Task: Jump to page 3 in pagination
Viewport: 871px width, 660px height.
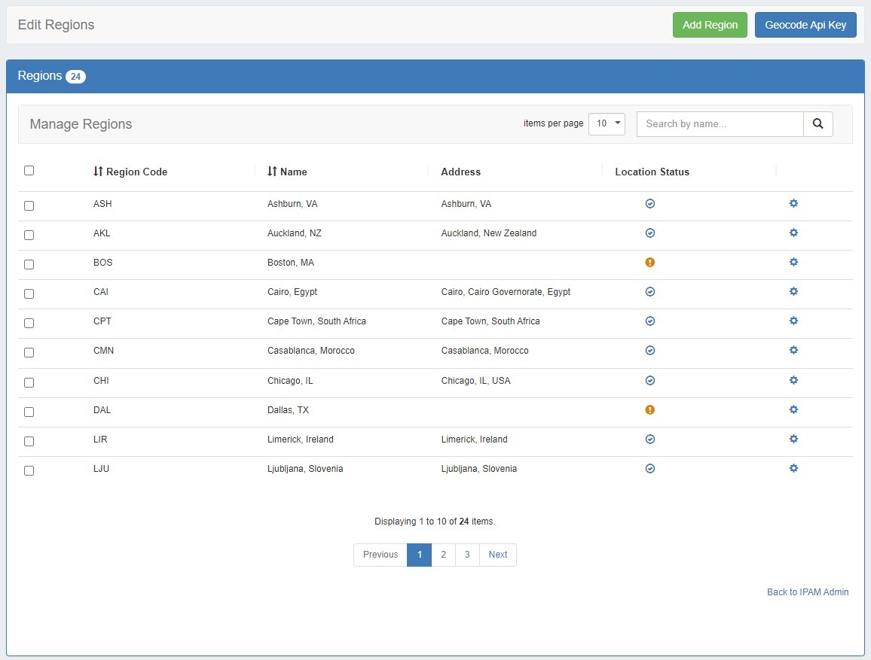Action: point(467,555)
